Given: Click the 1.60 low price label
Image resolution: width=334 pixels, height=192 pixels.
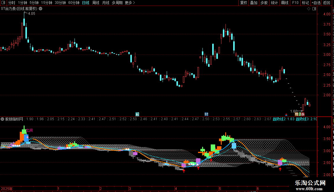Looking at the screenshot, I should tap(294, 111).
